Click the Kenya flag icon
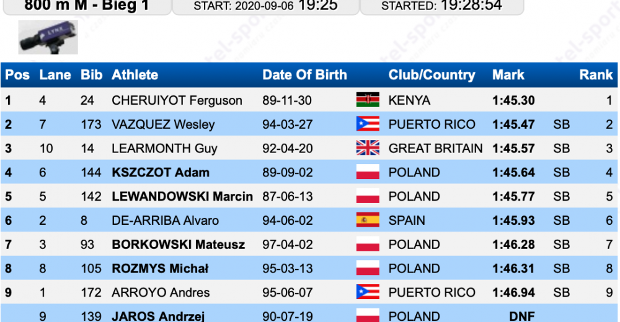The height and width of the screenshot is (322, 620). (x=368, y=100)
